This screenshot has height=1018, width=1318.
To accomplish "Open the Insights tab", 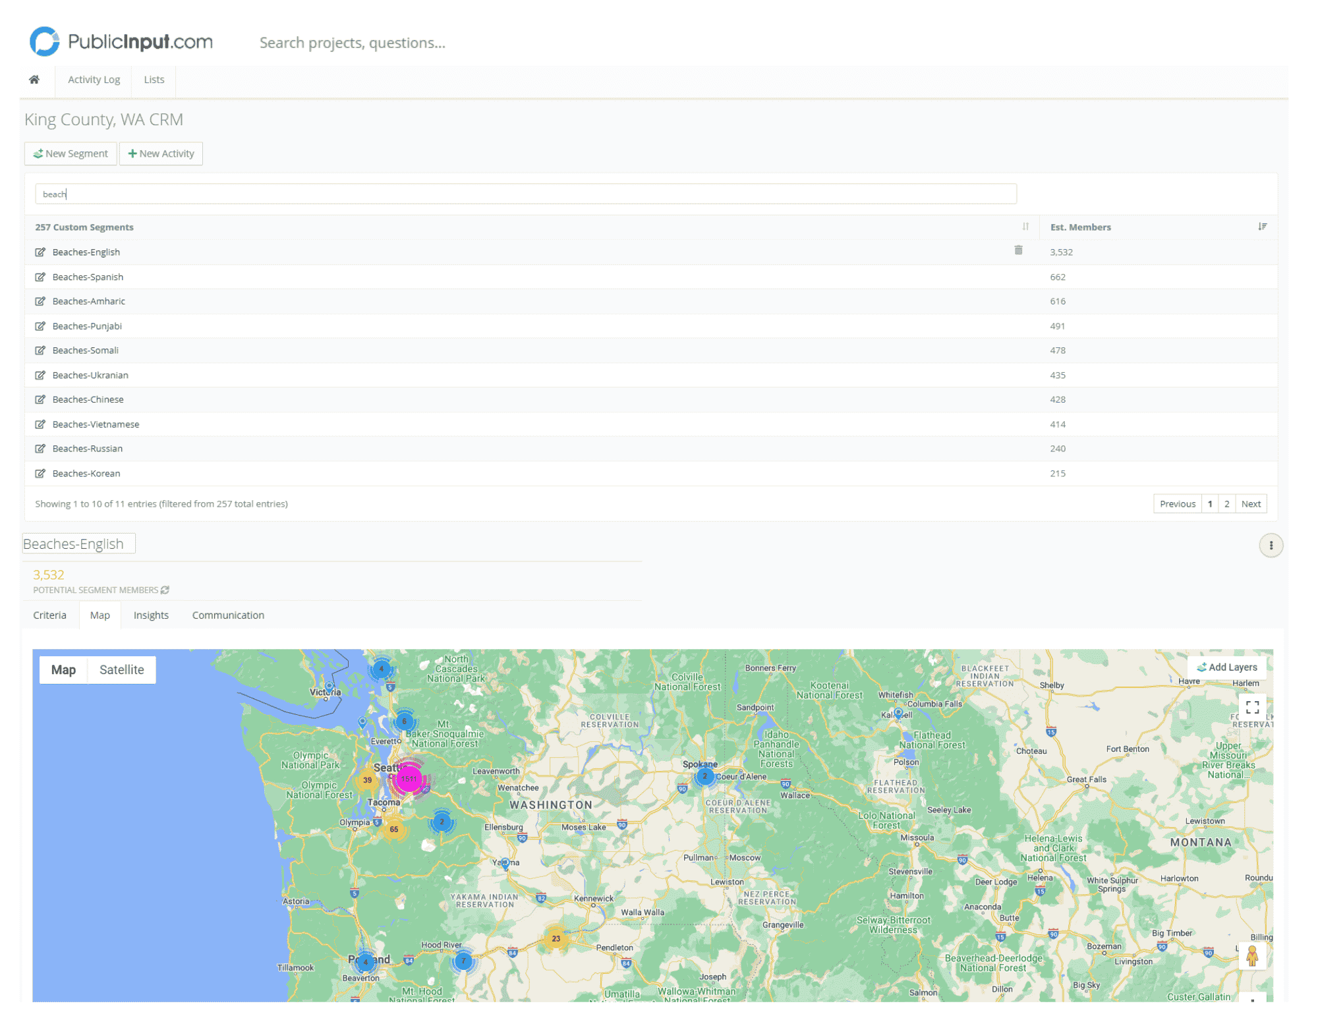I will (x=151, y=615).
